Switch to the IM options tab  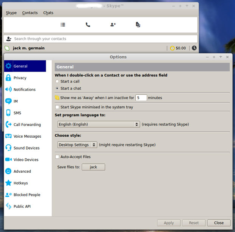(x=25, y=101)
